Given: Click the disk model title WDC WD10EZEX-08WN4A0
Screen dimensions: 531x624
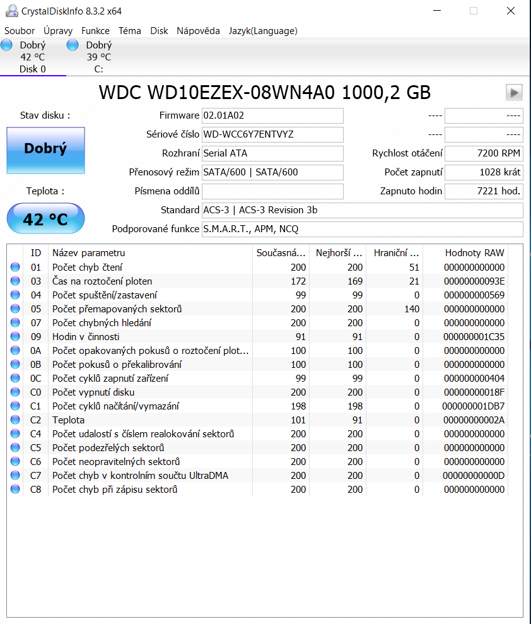Looking at the screenshot, I should point(264,92).
